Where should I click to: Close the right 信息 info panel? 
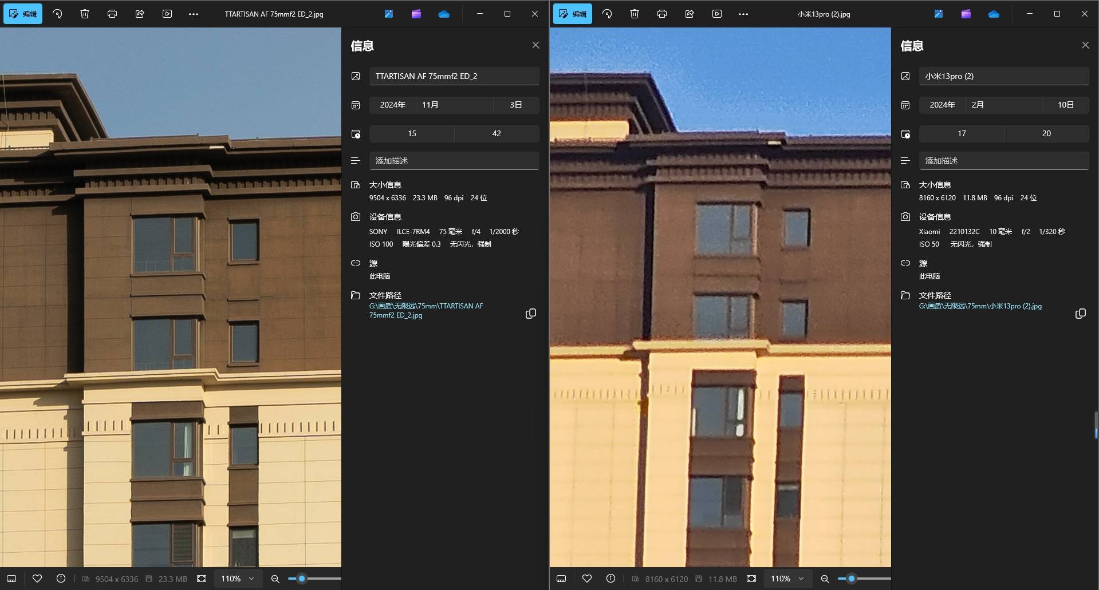(x=1085, y=45)
